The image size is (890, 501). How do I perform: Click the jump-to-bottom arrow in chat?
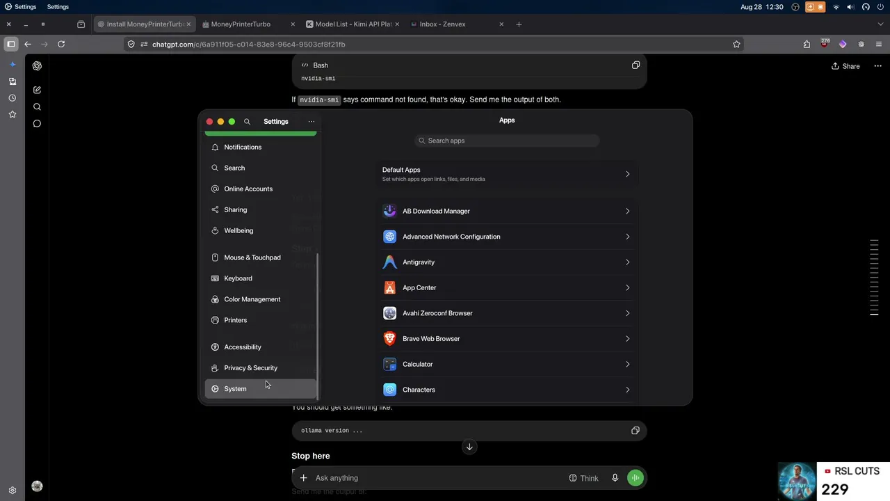[x=469, y=447]
